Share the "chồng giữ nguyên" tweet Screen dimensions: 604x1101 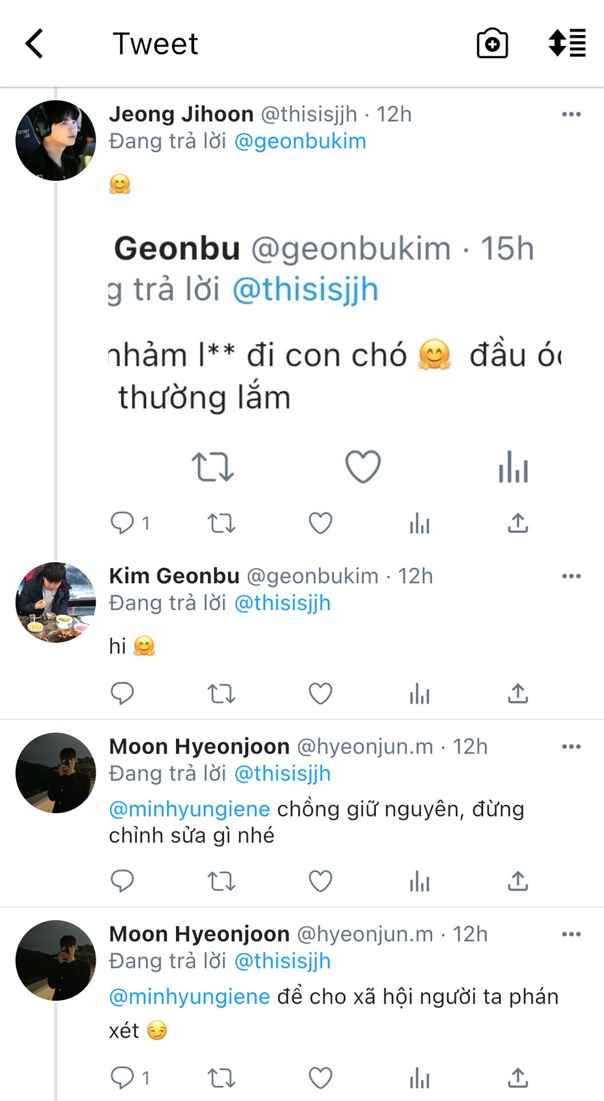[x=517, y=881]
